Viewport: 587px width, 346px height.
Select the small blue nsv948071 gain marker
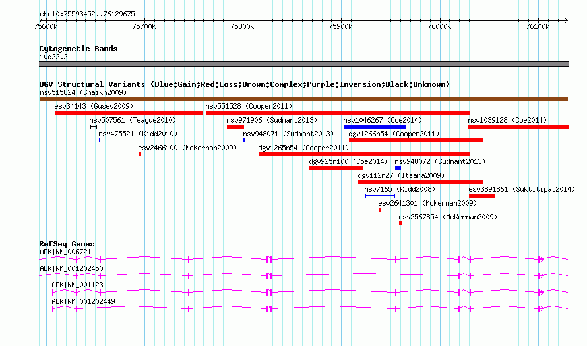point(245,140)
